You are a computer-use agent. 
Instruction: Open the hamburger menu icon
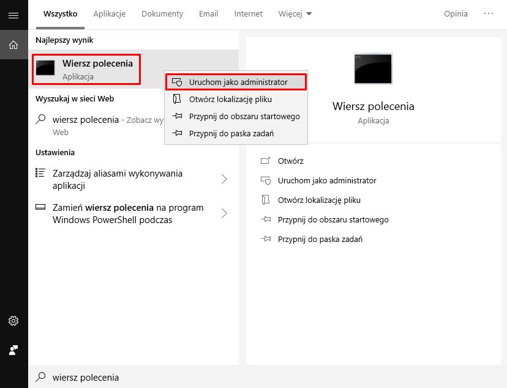point(13,15)
